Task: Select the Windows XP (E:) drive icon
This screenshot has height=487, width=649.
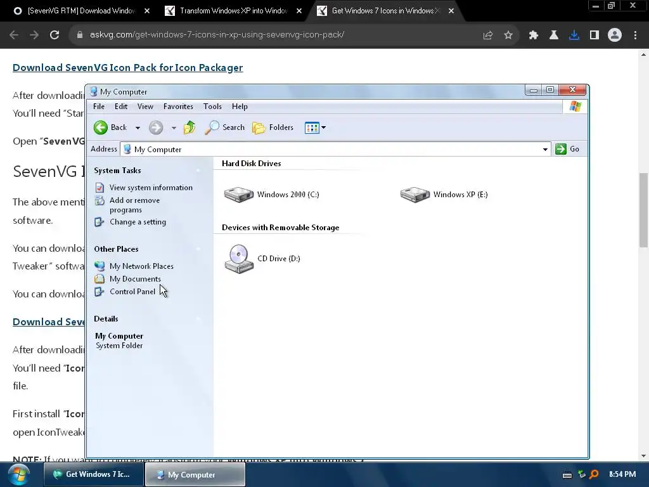Action: [x=415, y=195]
